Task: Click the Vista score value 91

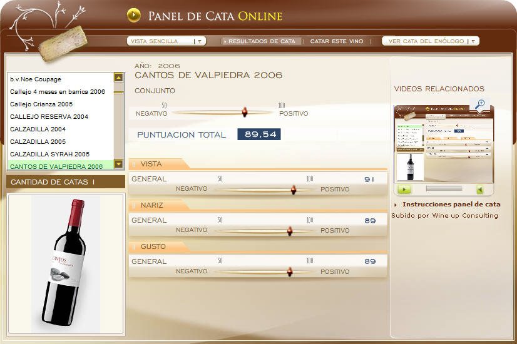Action: pos(369,180)
